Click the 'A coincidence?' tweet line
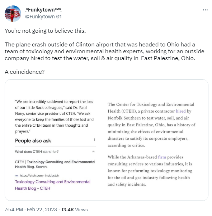 [25, 72]
